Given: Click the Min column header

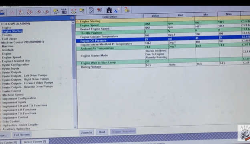Looking at the screenshot, I should [x=206, y=14].
